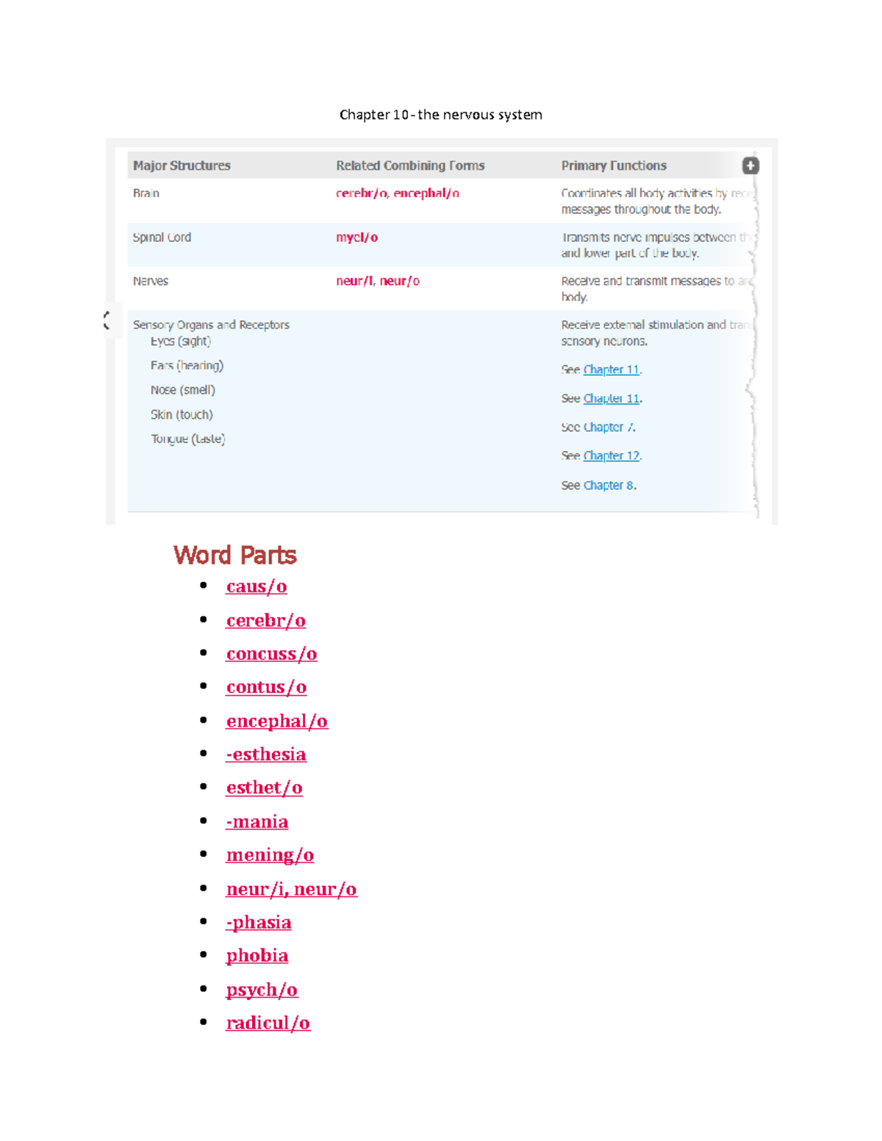Click the Major Structures column header
This screenshot has height=1141, width=882.
click(x=182, y=166)
